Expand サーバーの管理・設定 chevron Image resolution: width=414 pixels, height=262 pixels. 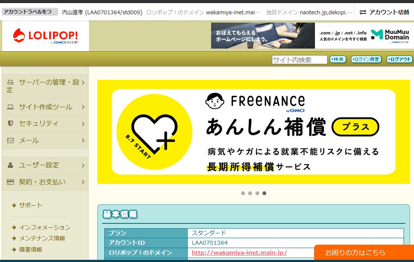coord(83,82)
